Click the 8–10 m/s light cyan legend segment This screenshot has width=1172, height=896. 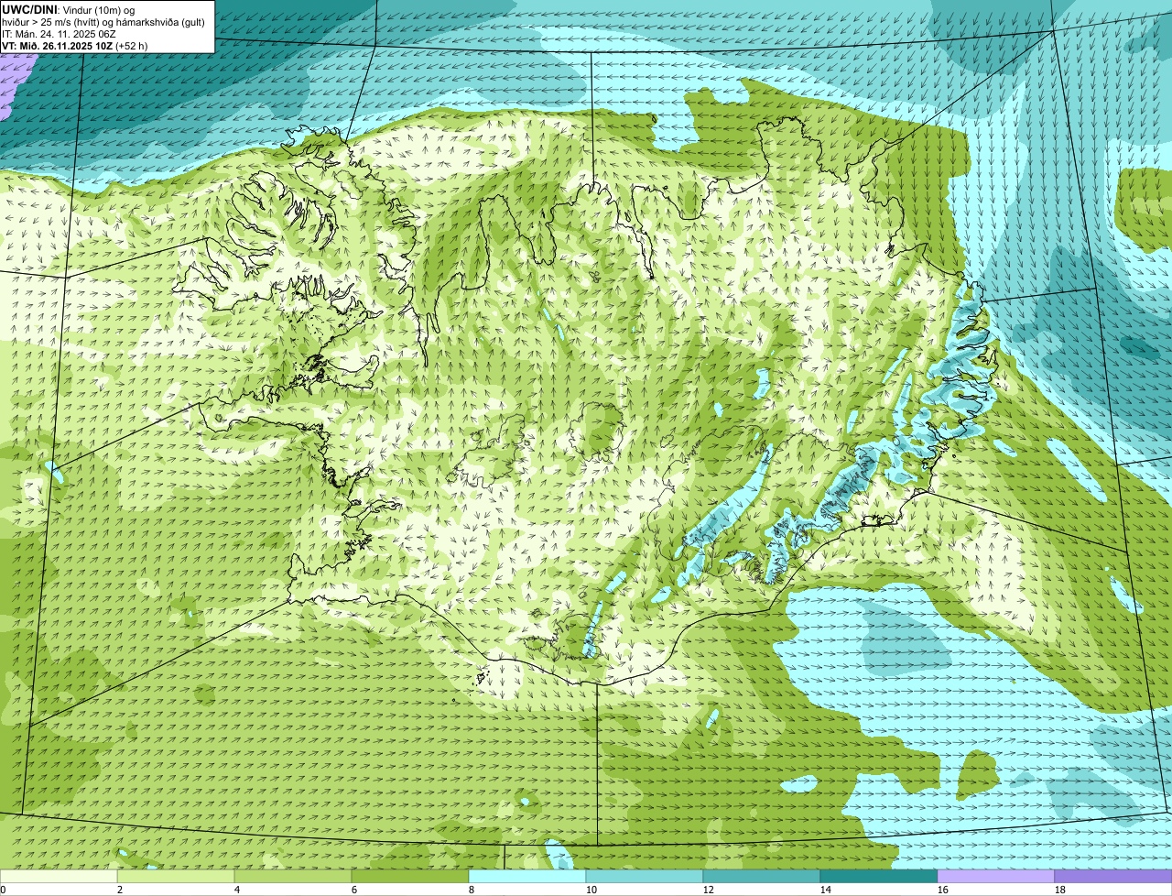pyautogui.click(x=527, y=877)
